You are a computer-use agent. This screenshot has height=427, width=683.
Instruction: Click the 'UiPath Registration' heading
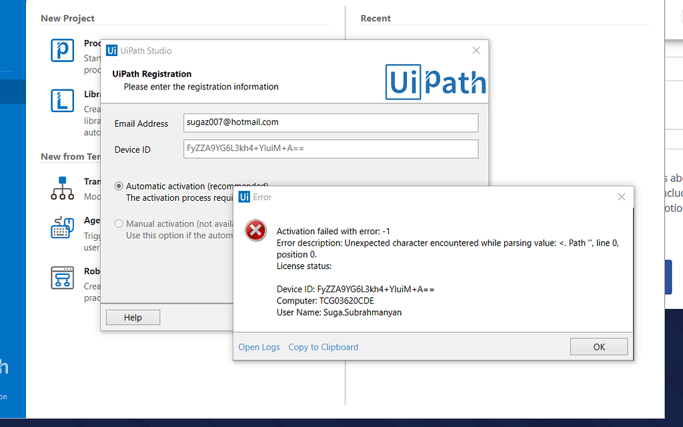[x=152, y=74]
